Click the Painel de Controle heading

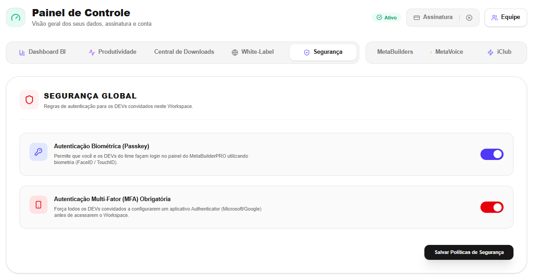pos(81,13)
